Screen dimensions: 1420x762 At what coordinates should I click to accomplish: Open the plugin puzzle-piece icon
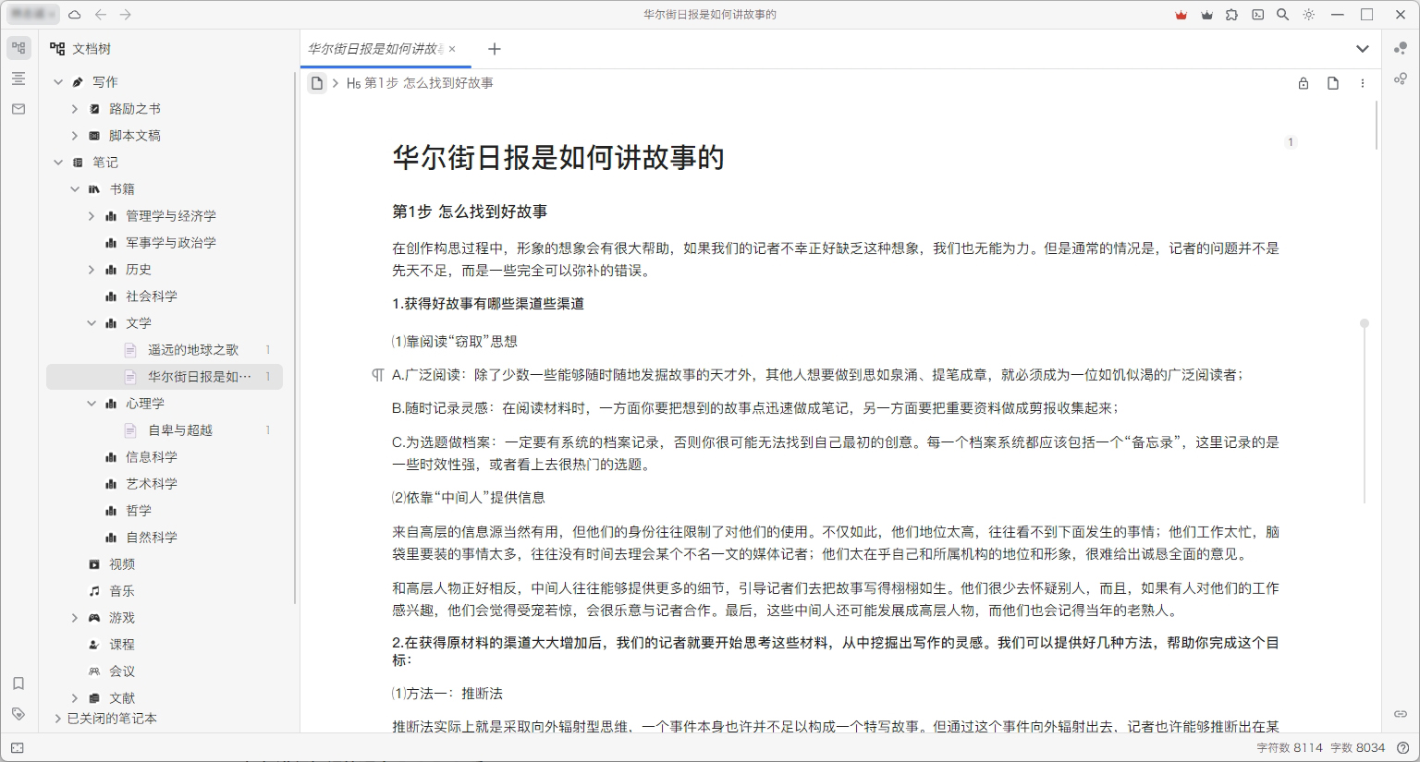[1231, 15]
